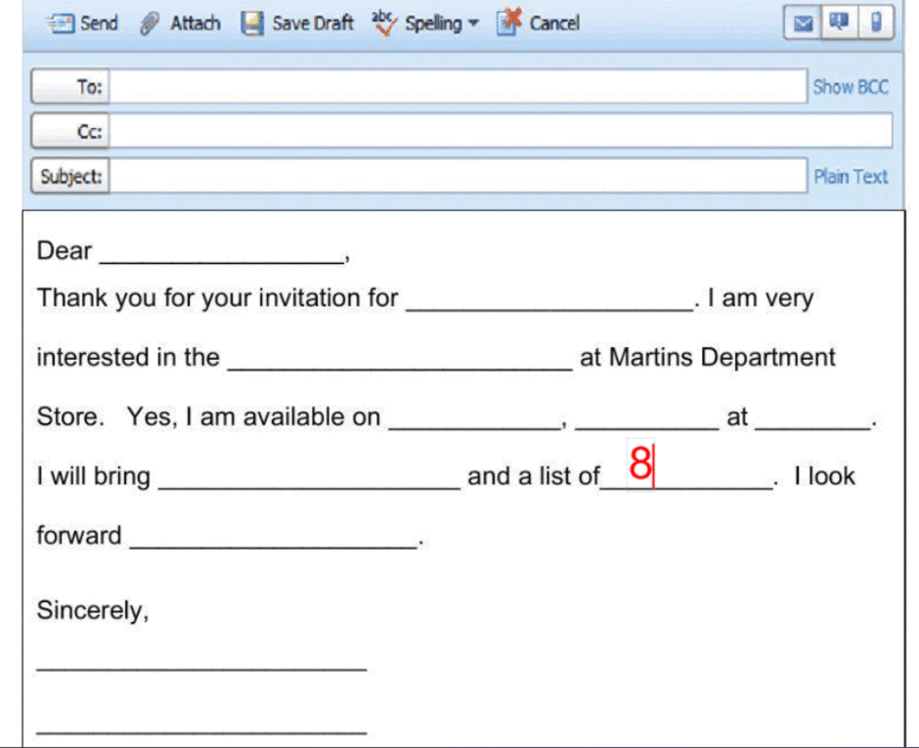The width and height of the screenshot is (919, 748).
Task: Switch to Plain Text link
Action: point(851,176)
